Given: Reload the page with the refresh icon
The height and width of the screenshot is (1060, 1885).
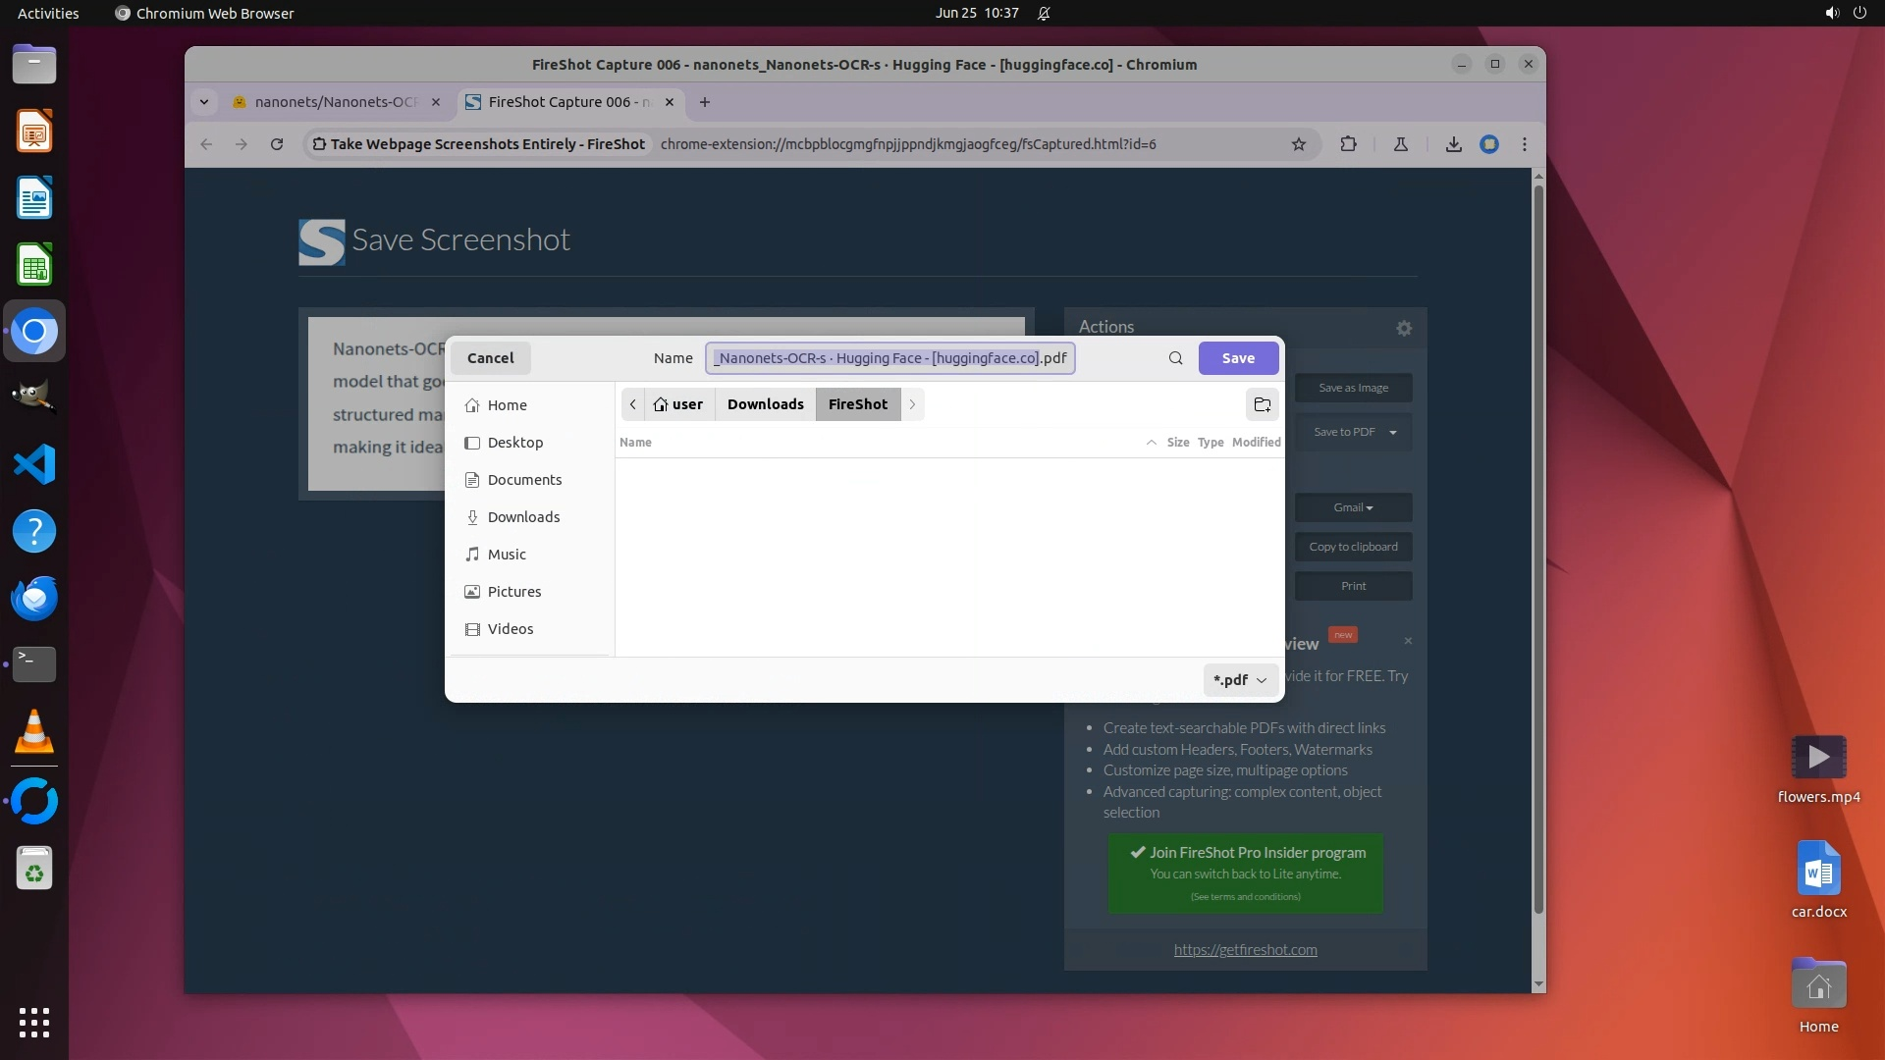Looking at the screenshot, I should click(x=277, y=144).
